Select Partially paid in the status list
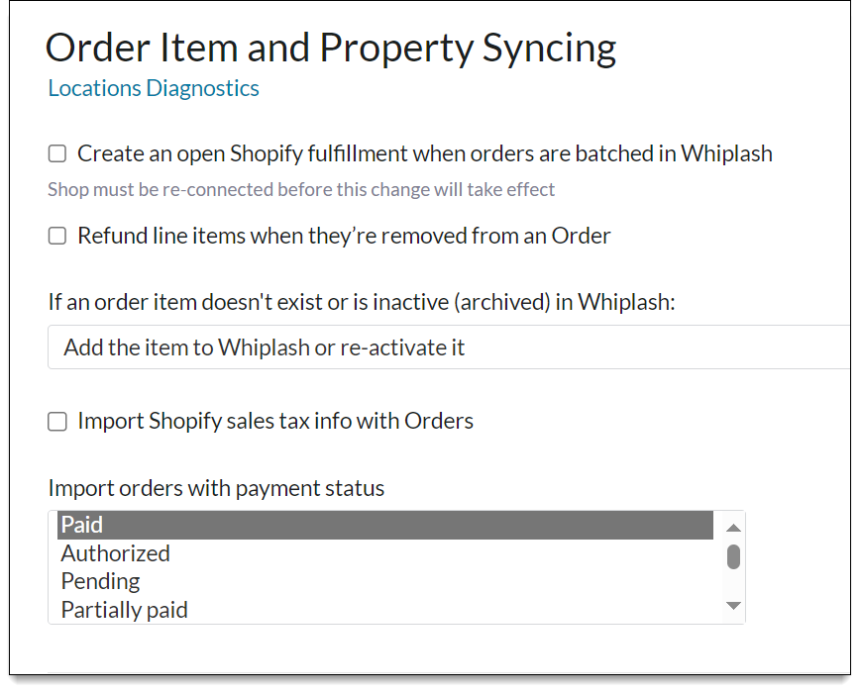The width and height of the screenshot is (860, 693). coord(124,609)
